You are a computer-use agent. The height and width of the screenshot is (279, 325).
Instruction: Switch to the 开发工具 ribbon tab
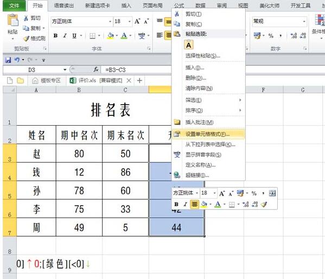click(x=301, y=5)
